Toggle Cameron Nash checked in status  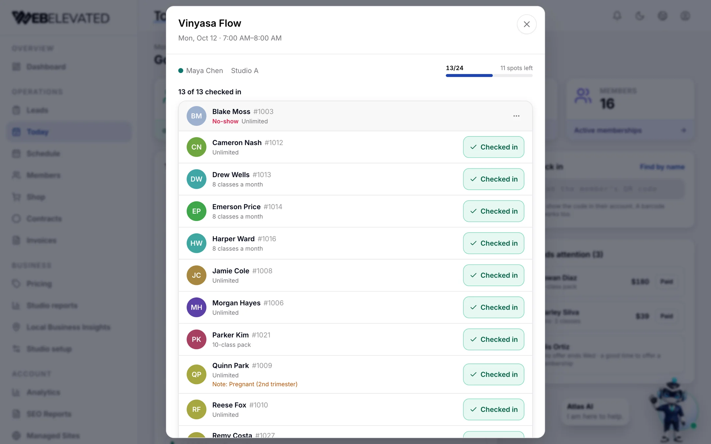click(x=493, y=147)
